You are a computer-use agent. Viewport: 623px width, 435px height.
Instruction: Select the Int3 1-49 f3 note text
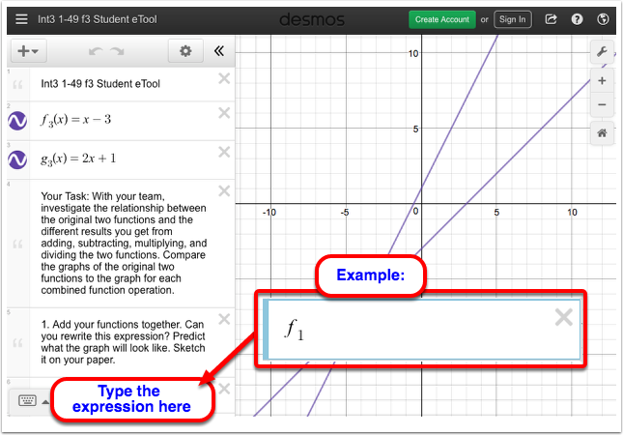tap(100, 83)
